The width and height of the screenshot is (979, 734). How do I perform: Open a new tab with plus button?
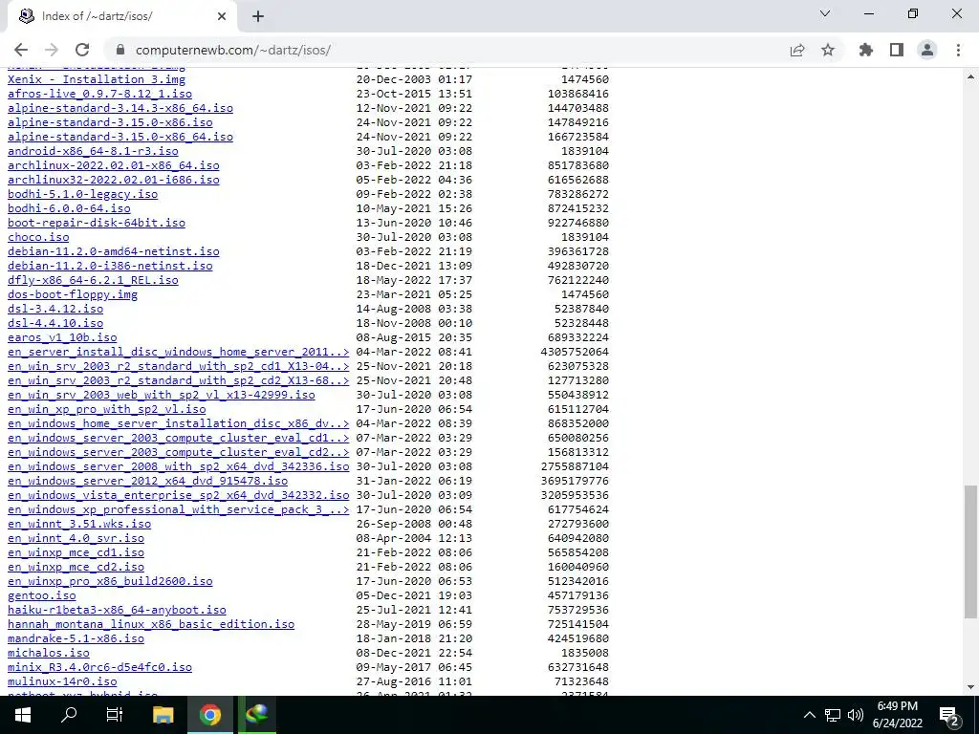point(258,16)
